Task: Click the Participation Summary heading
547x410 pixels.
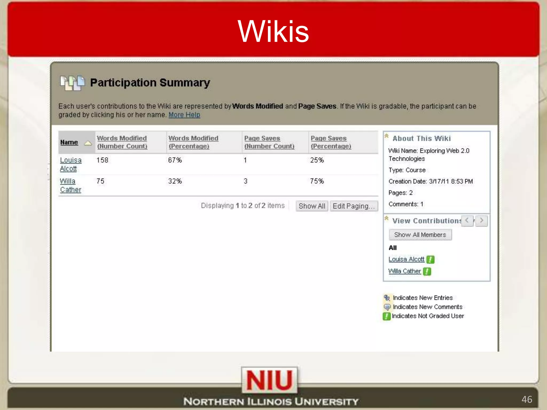Action: click(x=150, y=83)
